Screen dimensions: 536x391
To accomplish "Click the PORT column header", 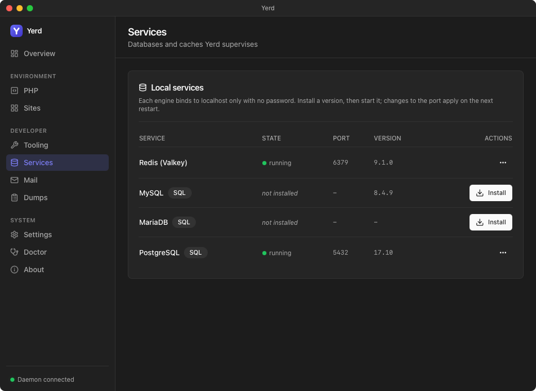I will coord(341,138).
